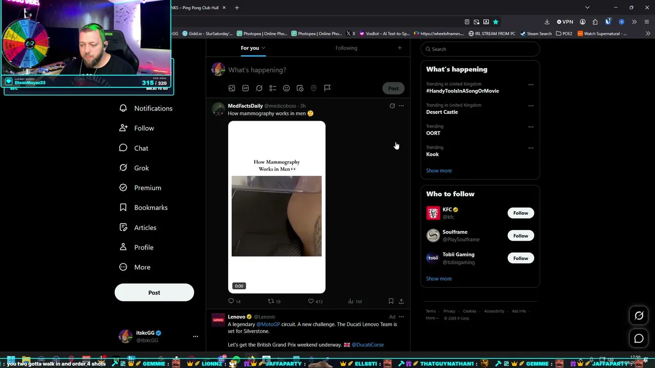Click the person icon beside Profile
Viewport: 655px width, 368px height.
[123, 247]
